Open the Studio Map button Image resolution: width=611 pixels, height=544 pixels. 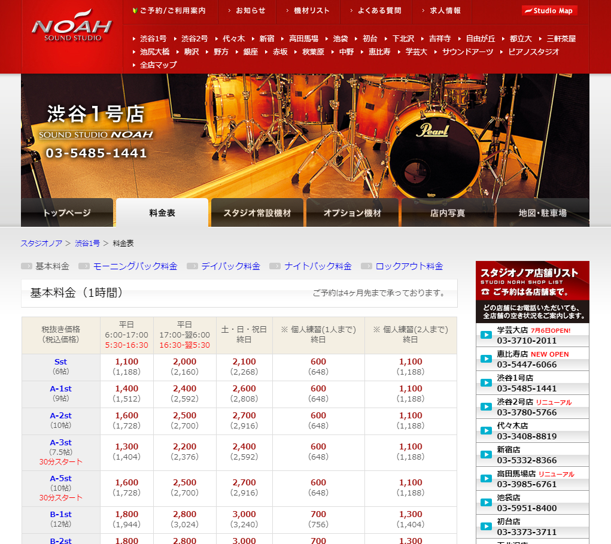tap(549, 11)
